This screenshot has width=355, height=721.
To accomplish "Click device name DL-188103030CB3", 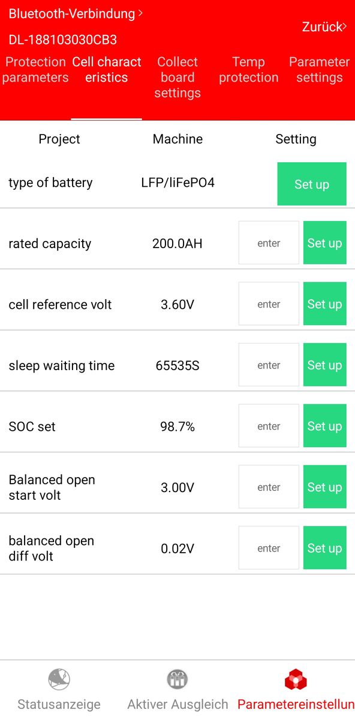I will (63, 40).
